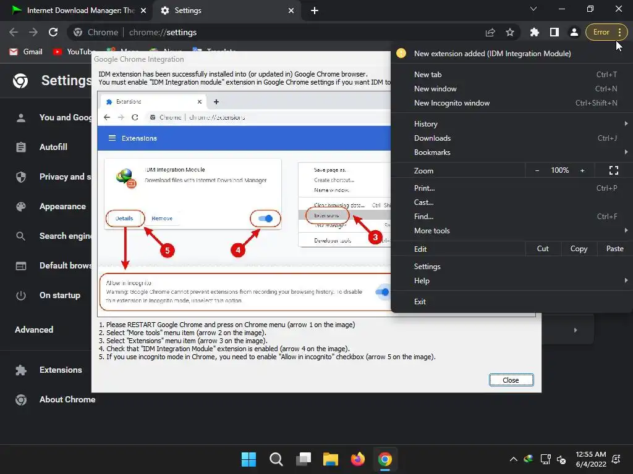Close the Internet Download Manager tab
Screen dimensions: 633x474
[x=143, y=10]
